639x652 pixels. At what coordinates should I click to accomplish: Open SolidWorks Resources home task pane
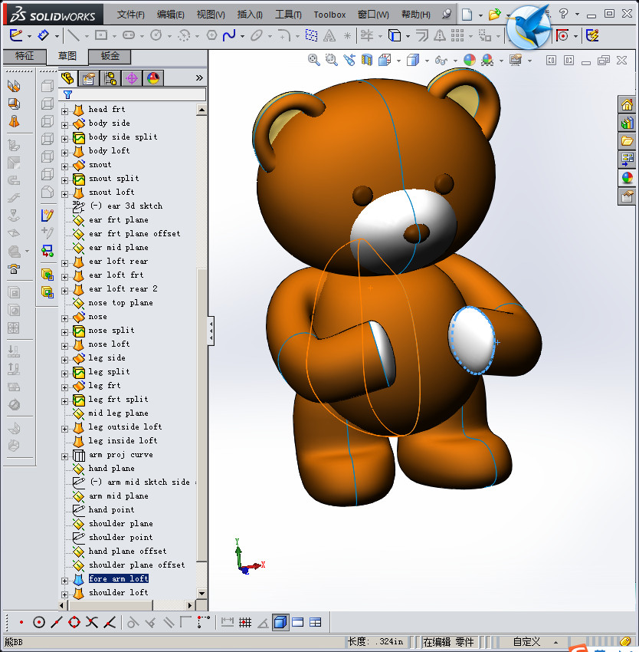click(x=627, y=104)
